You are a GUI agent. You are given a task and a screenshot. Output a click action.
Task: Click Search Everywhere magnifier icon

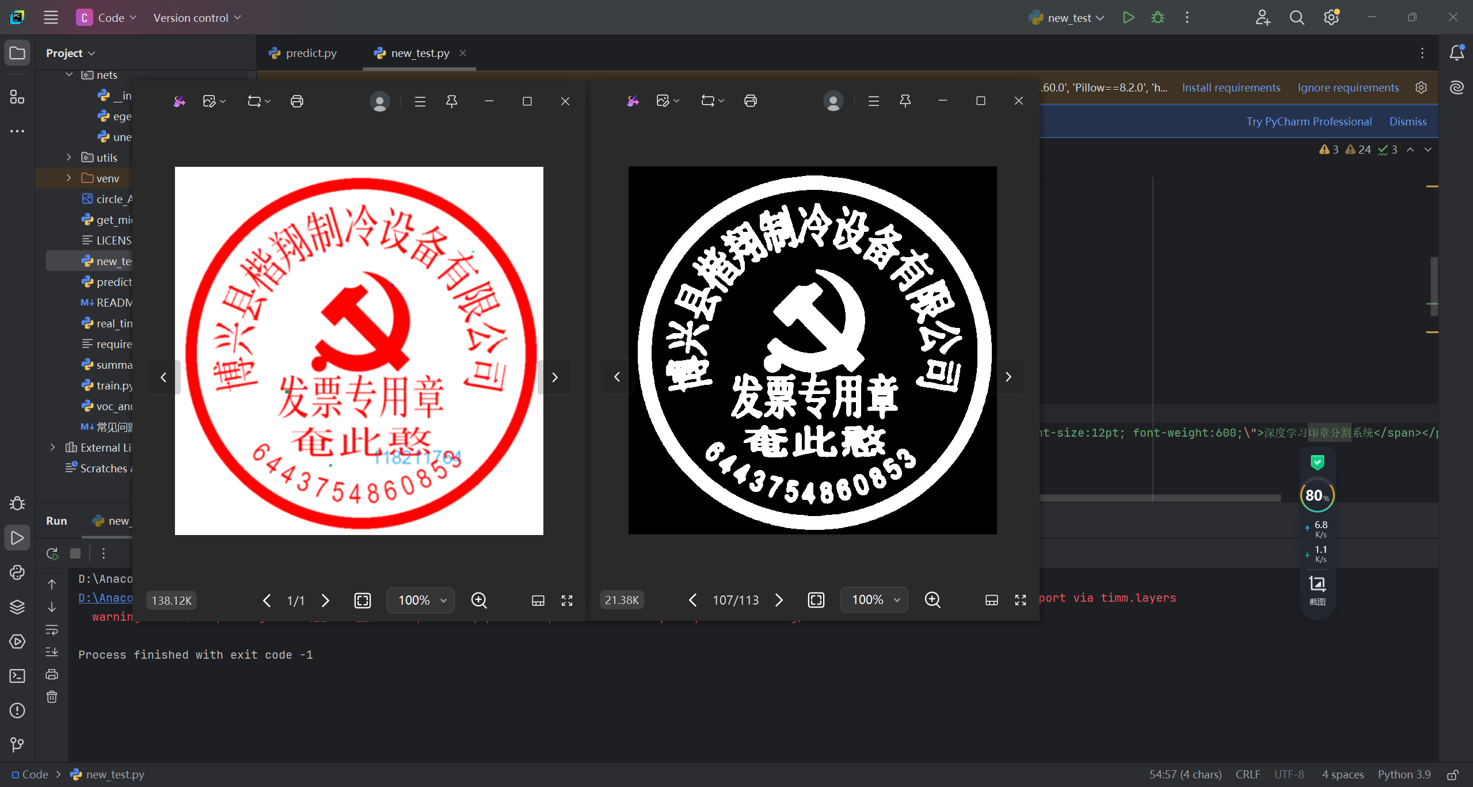[x=1297, y=18]
